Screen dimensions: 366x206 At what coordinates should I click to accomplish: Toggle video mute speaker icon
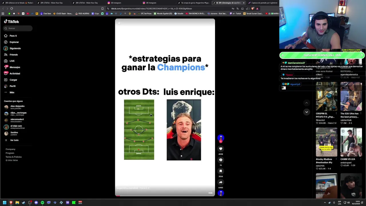pyautogui.click(x=120, y=23)
